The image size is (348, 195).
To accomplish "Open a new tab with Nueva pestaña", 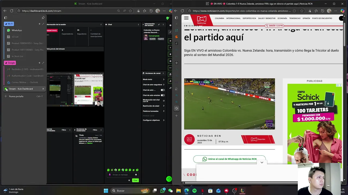I will pos(24,96).
